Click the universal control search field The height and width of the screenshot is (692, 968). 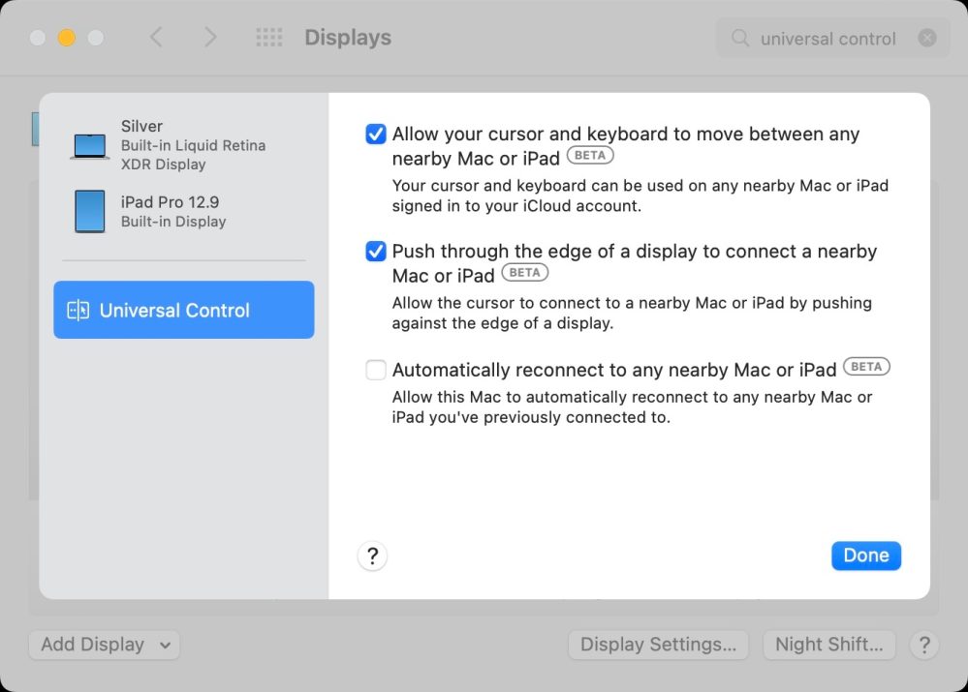828,39
